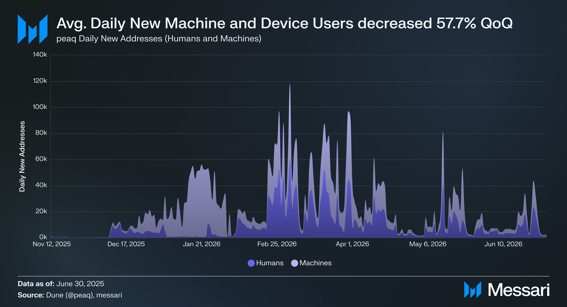Screen dimensions: 567x307
Task: Click the Daily New Addresses axis title
Action: [x=22, y=156]
